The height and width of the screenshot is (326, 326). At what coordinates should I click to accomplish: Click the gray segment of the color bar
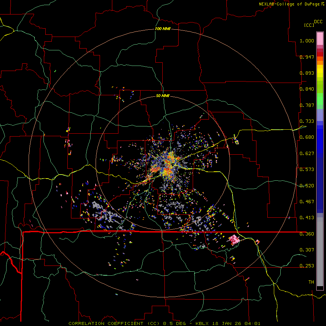tap(320, 252)
